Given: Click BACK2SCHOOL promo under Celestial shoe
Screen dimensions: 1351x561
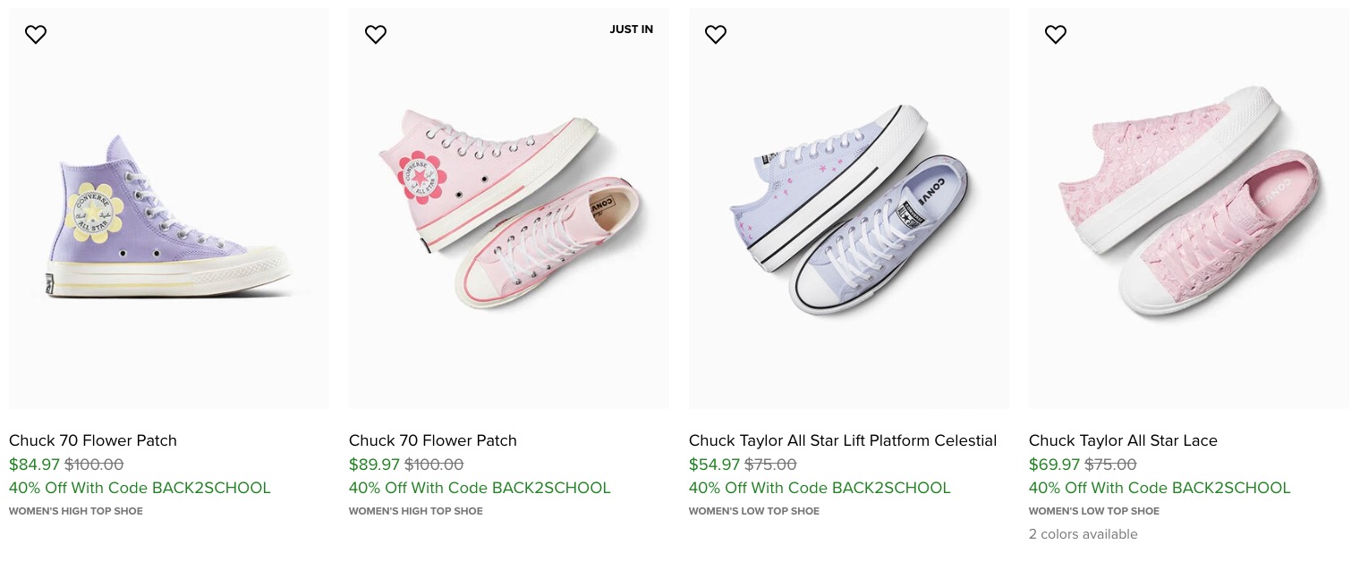Looking at the screenshot, I should pyautogui.click(x=820, y=488).
